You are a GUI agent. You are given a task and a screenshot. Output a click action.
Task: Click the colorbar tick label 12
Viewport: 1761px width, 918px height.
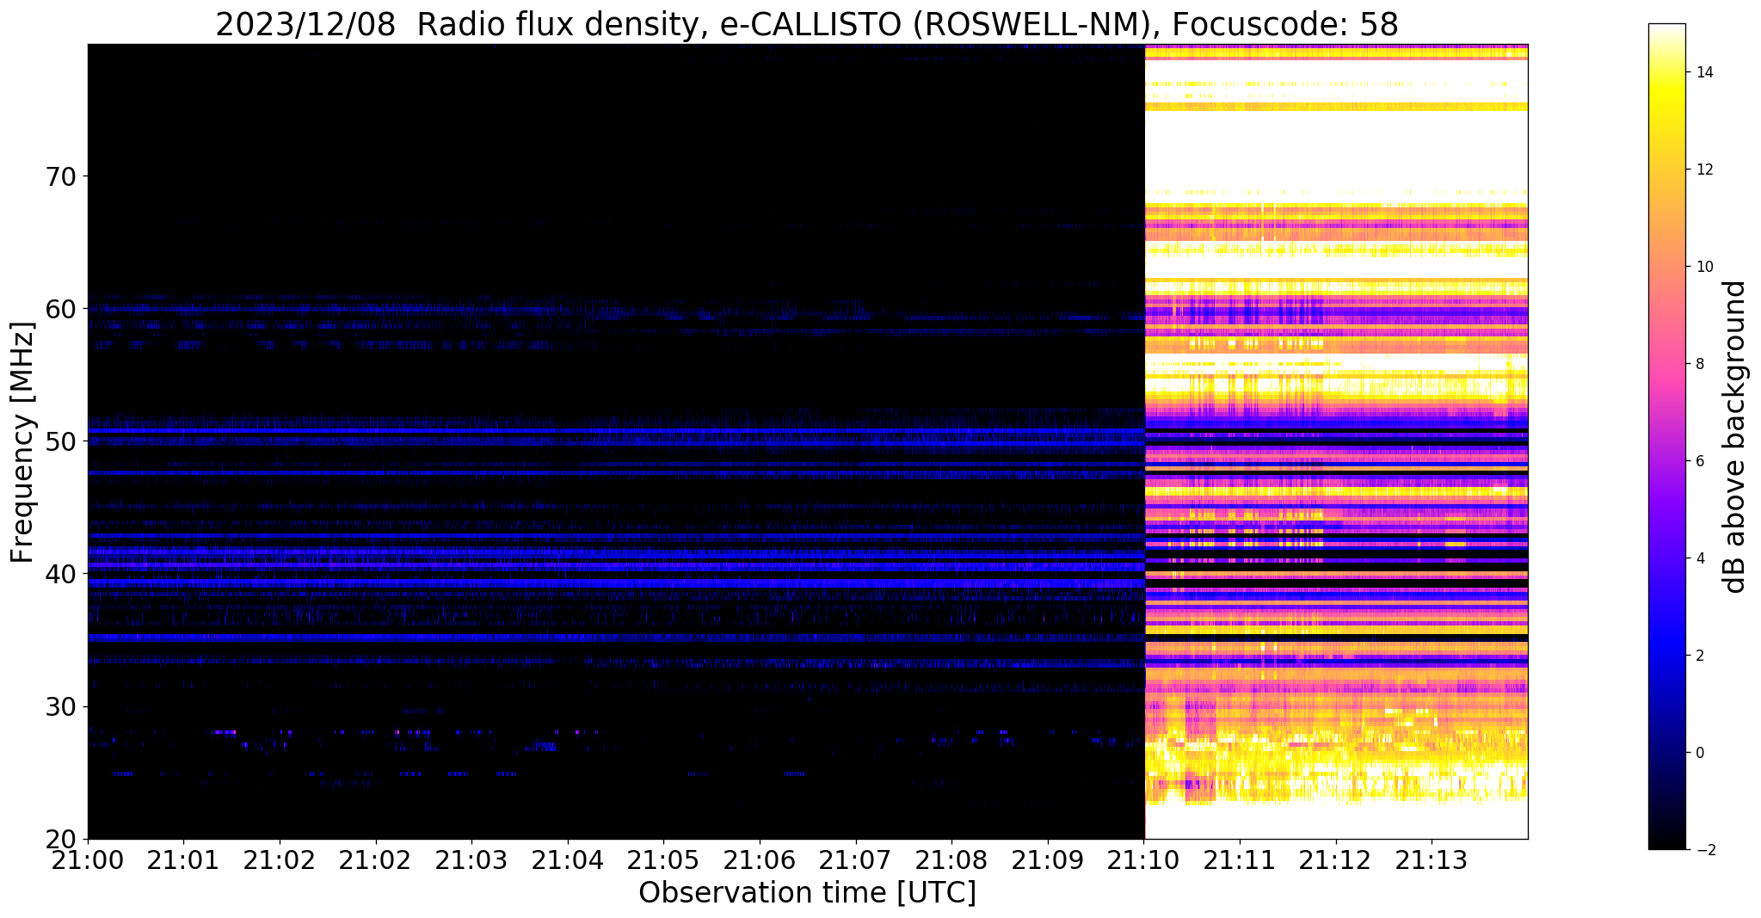coord(1704,169)
